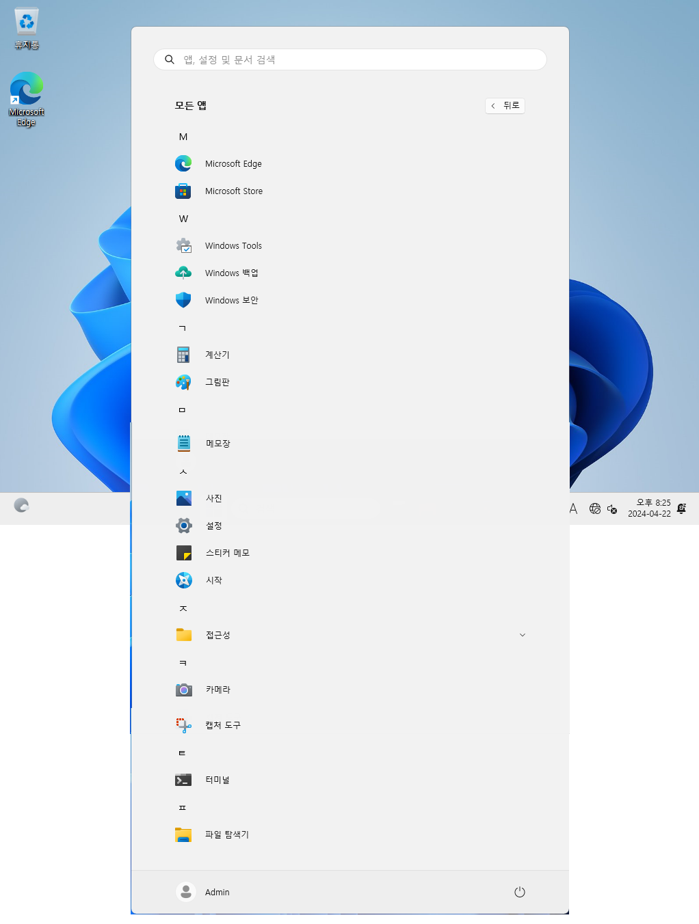The height and width of the screenshot is (924, 699).
Task: Jump via the ㅌ letter header
Action: click(x=182, y=753)
